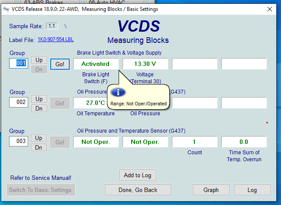The height and width of the screenshot is (205, 281).
Task: Click the Count value 1 field
Action: tap(194, 142)
